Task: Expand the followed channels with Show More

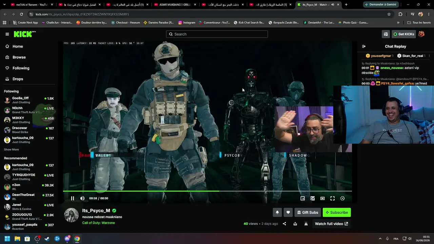Action: pos(12,149)
